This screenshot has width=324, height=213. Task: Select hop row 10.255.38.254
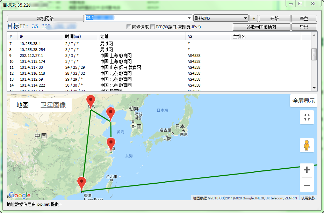pos(159,50)
